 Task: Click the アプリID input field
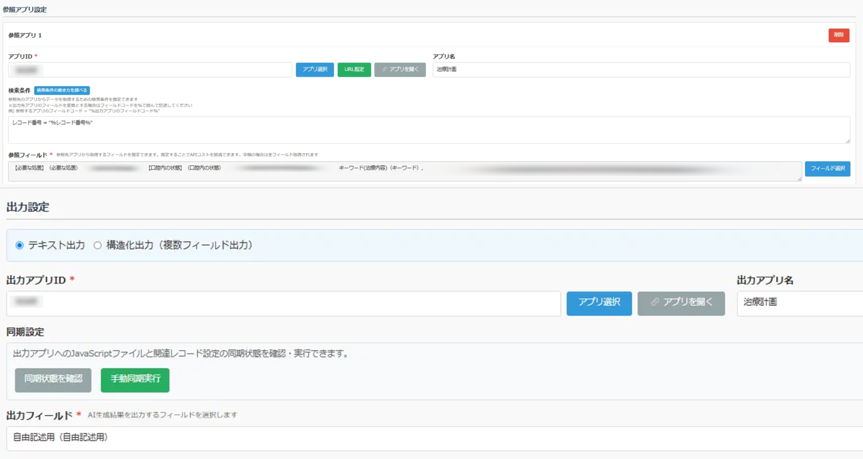[x=148, y=70]
